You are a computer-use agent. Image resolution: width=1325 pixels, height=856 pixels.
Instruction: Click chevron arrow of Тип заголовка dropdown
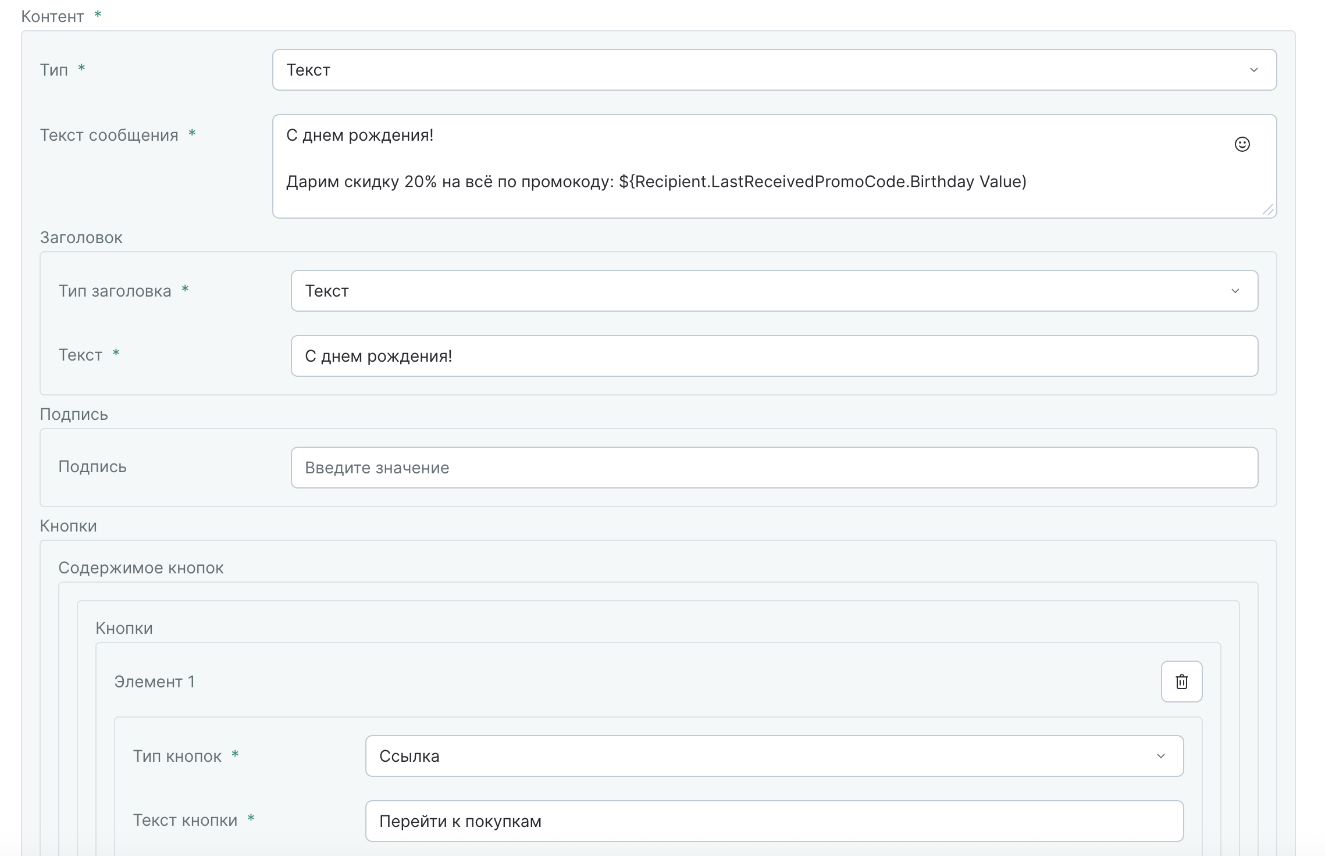(1235, 291)
